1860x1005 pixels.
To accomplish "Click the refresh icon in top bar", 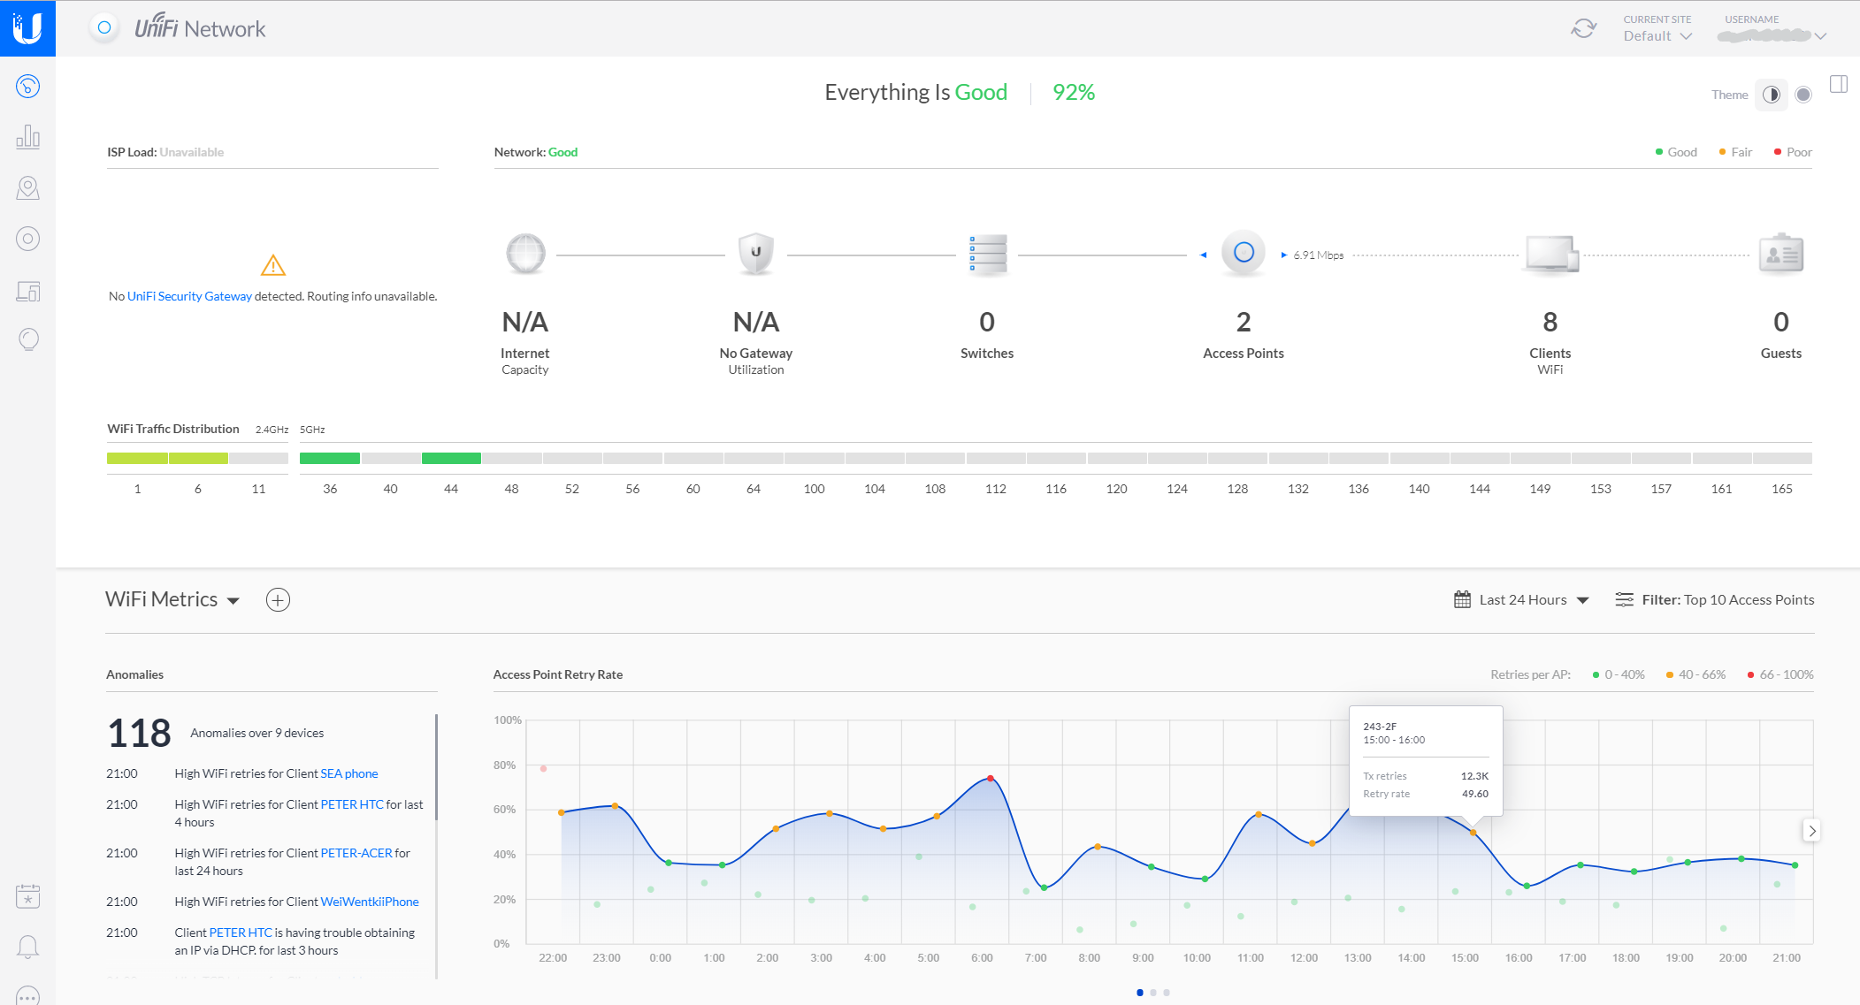I will [x=1583, y=28].
